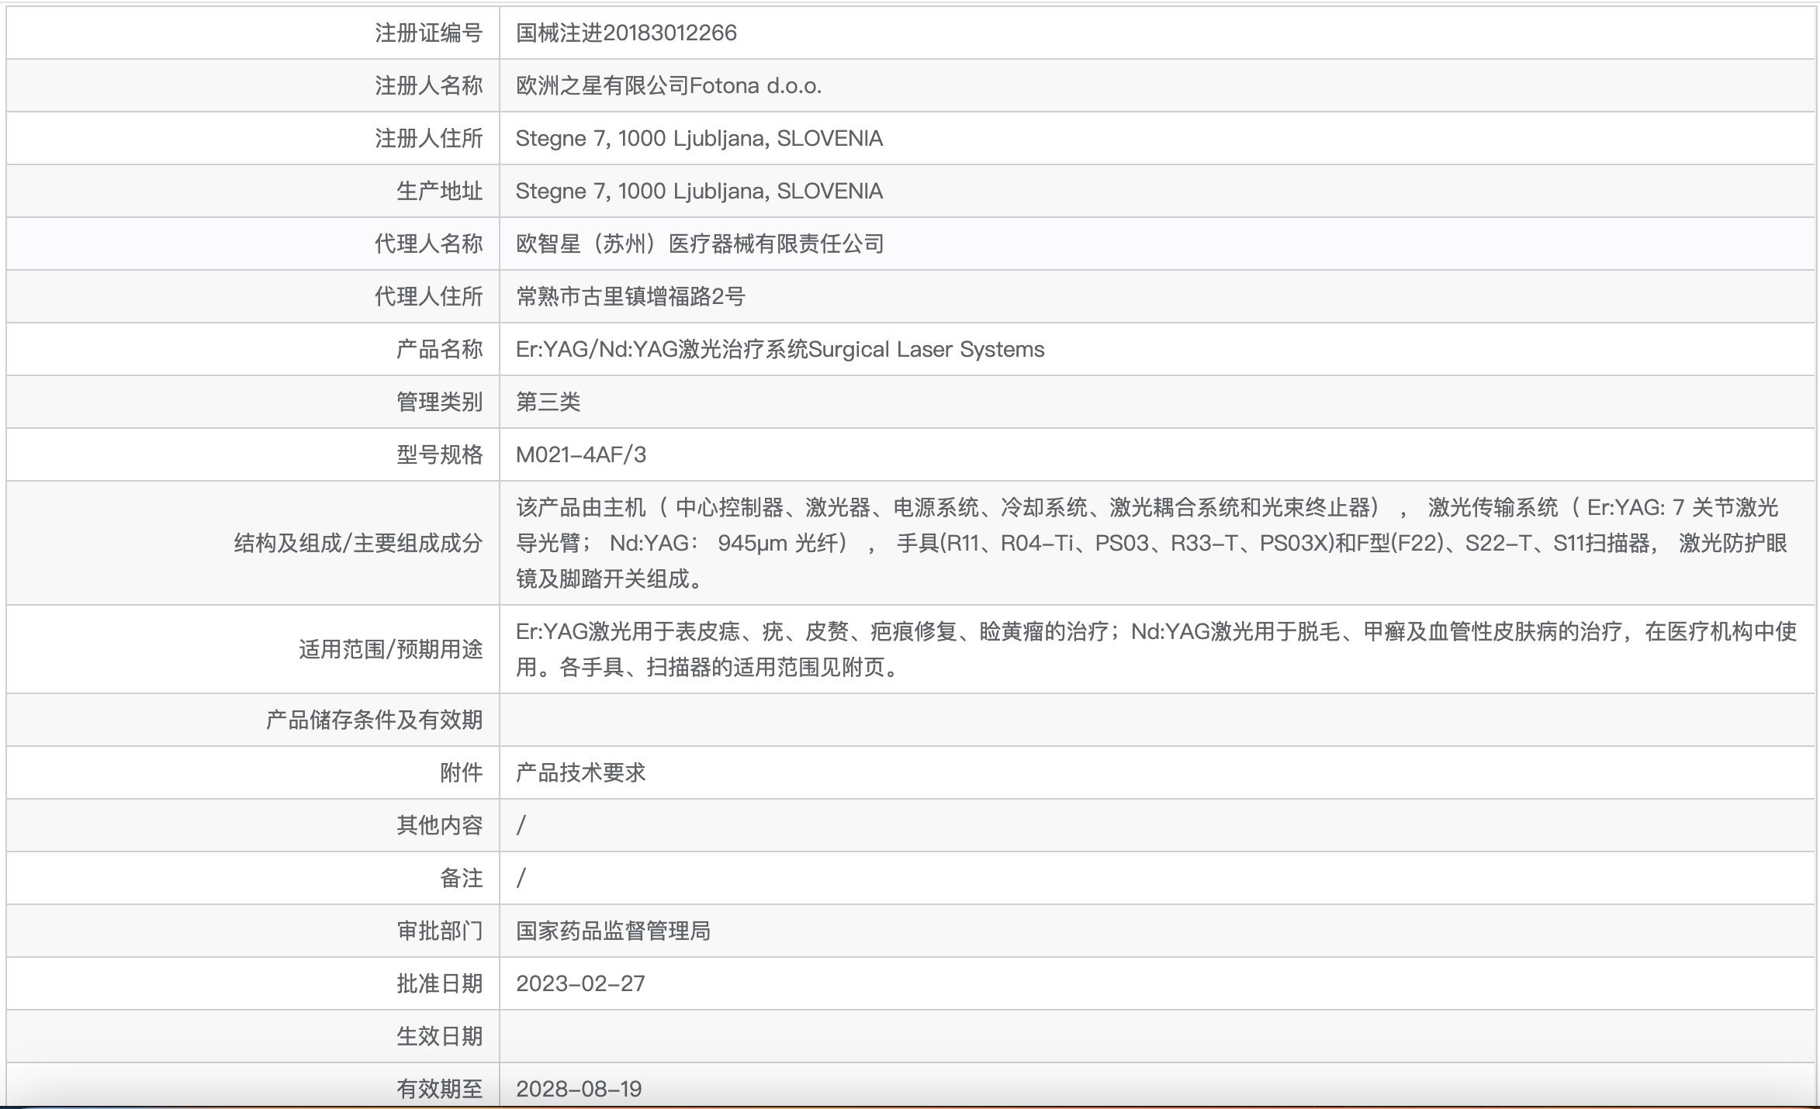The height and width of the screenshot is (1109, 1820).
Task: Click the 注册人住所 label
Action: coord(428,138)
